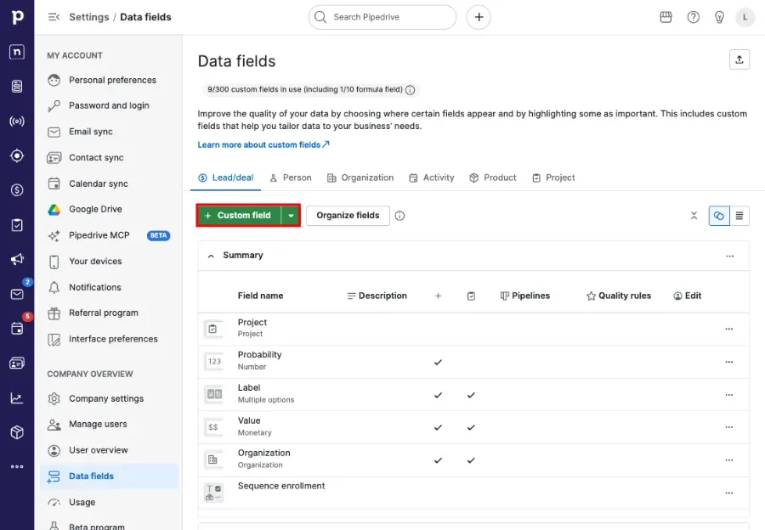Image resolution: width=765 pixels, height=530 pixels.
Task: Open Referral program page
Action: [109, 313]
